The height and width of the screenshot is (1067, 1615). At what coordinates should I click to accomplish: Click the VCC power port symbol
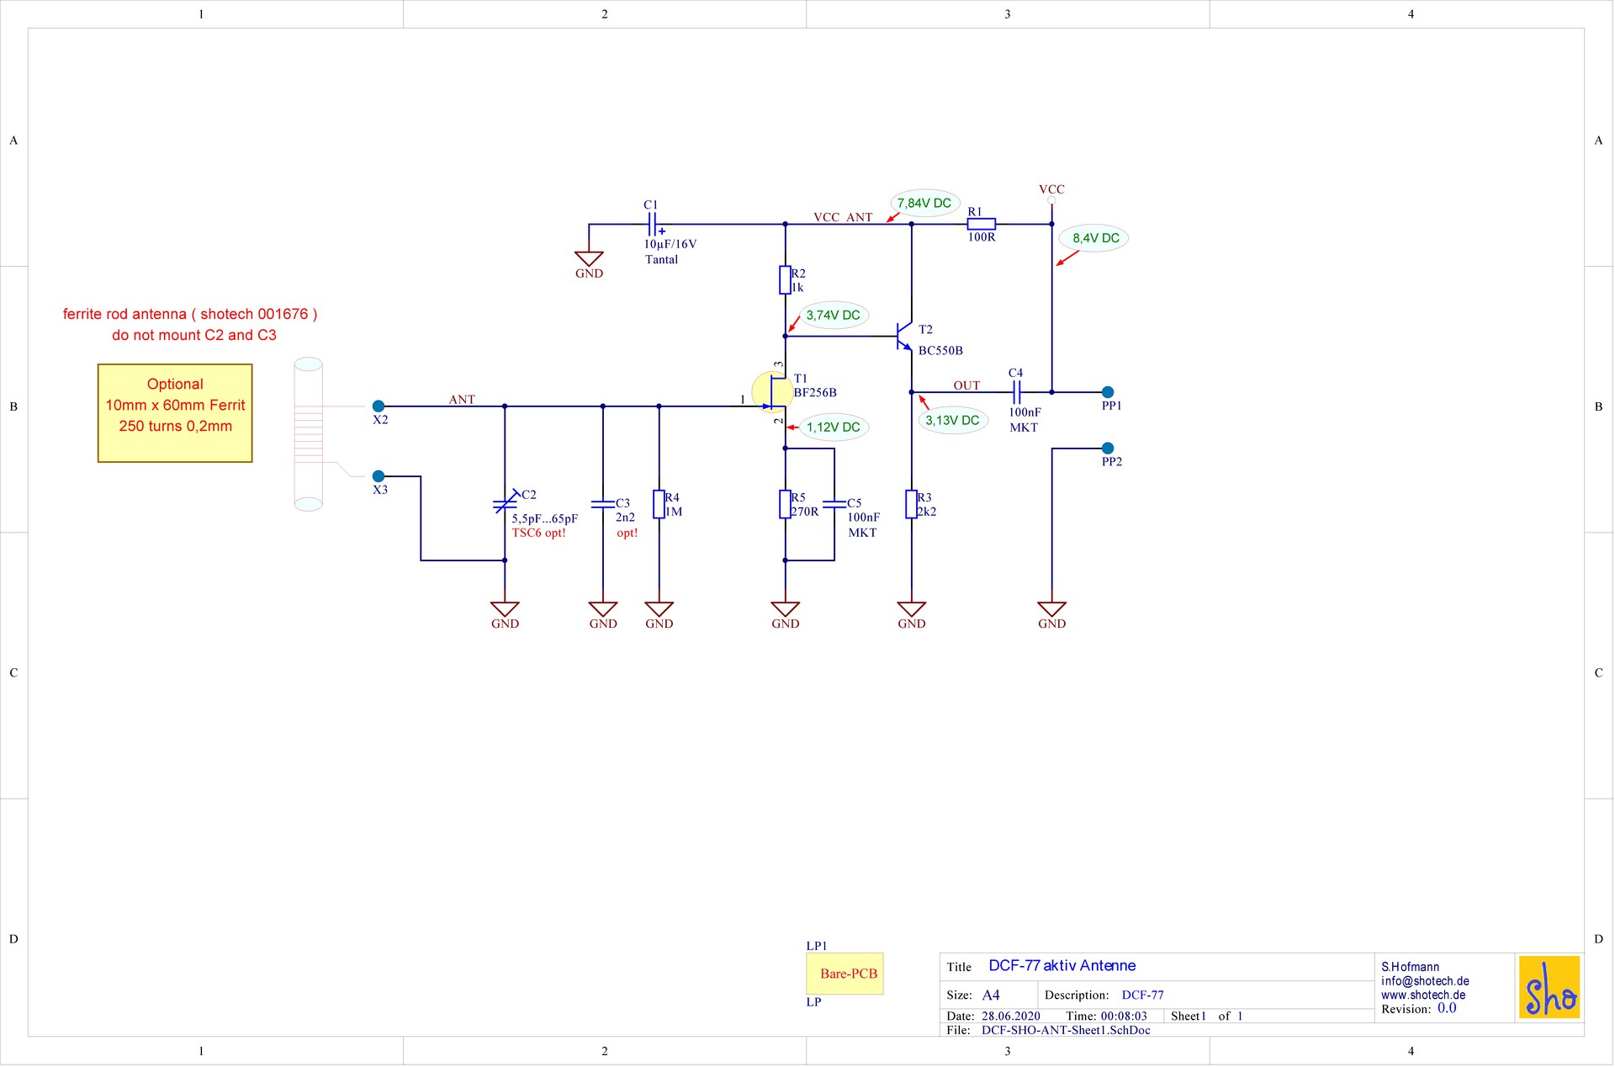pyautogui.click(x=1051, y=199)
